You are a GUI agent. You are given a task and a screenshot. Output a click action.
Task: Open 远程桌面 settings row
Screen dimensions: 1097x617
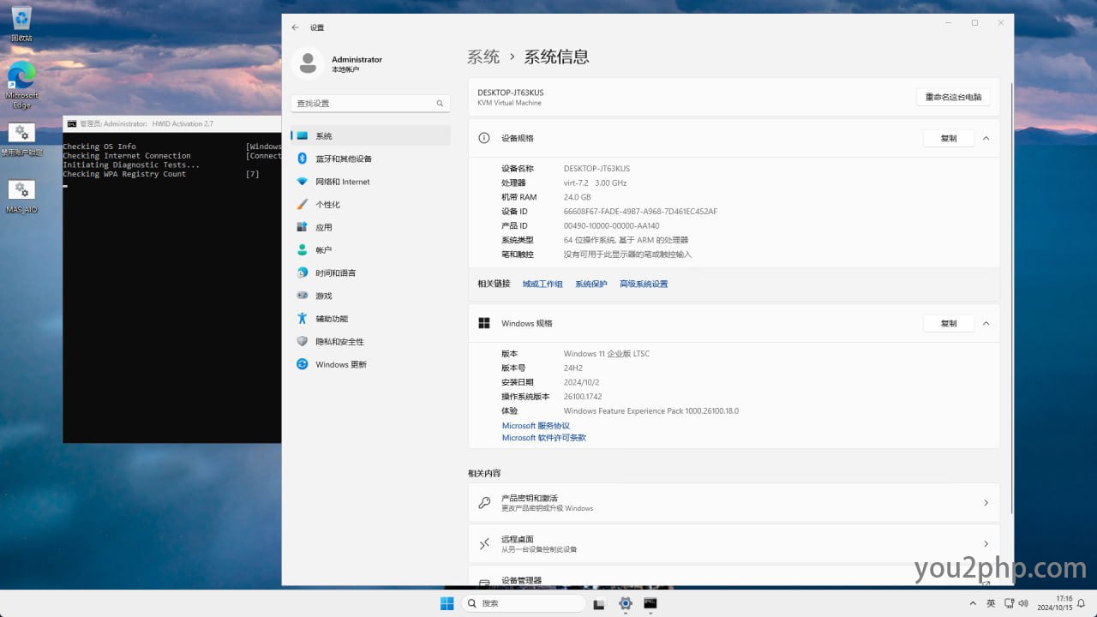[x=734, y=544]
